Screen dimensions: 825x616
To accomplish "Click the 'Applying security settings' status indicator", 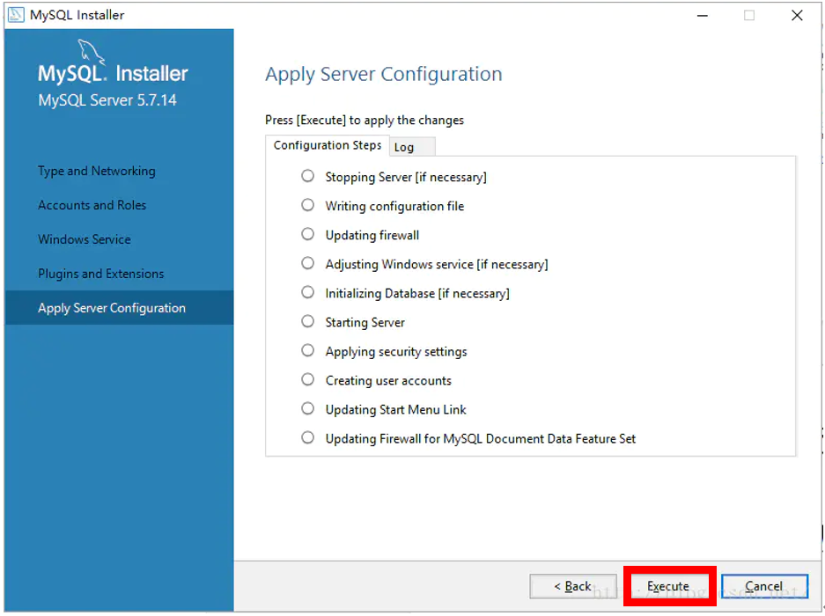I will pos(307,350).
